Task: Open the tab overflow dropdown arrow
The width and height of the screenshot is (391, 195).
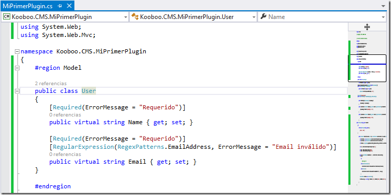Action: click(383, 6)
